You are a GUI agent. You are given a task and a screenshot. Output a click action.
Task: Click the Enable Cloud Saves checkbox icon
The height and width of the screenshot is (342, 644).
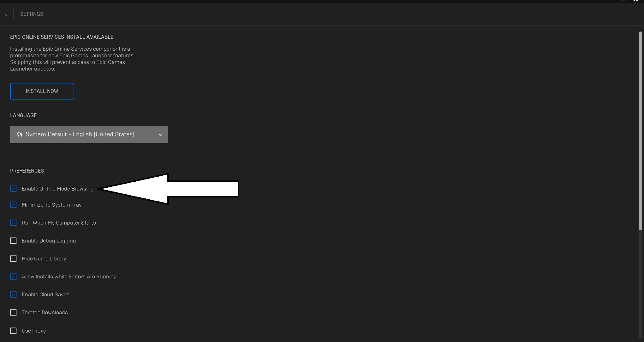pyautogui.click(x=13, y=294)
